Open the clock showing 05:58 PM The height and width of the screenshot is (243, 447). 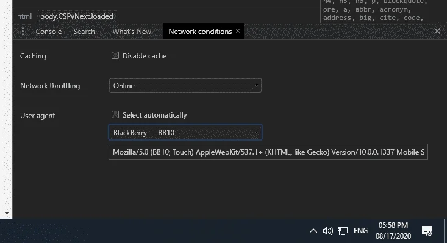393,231
